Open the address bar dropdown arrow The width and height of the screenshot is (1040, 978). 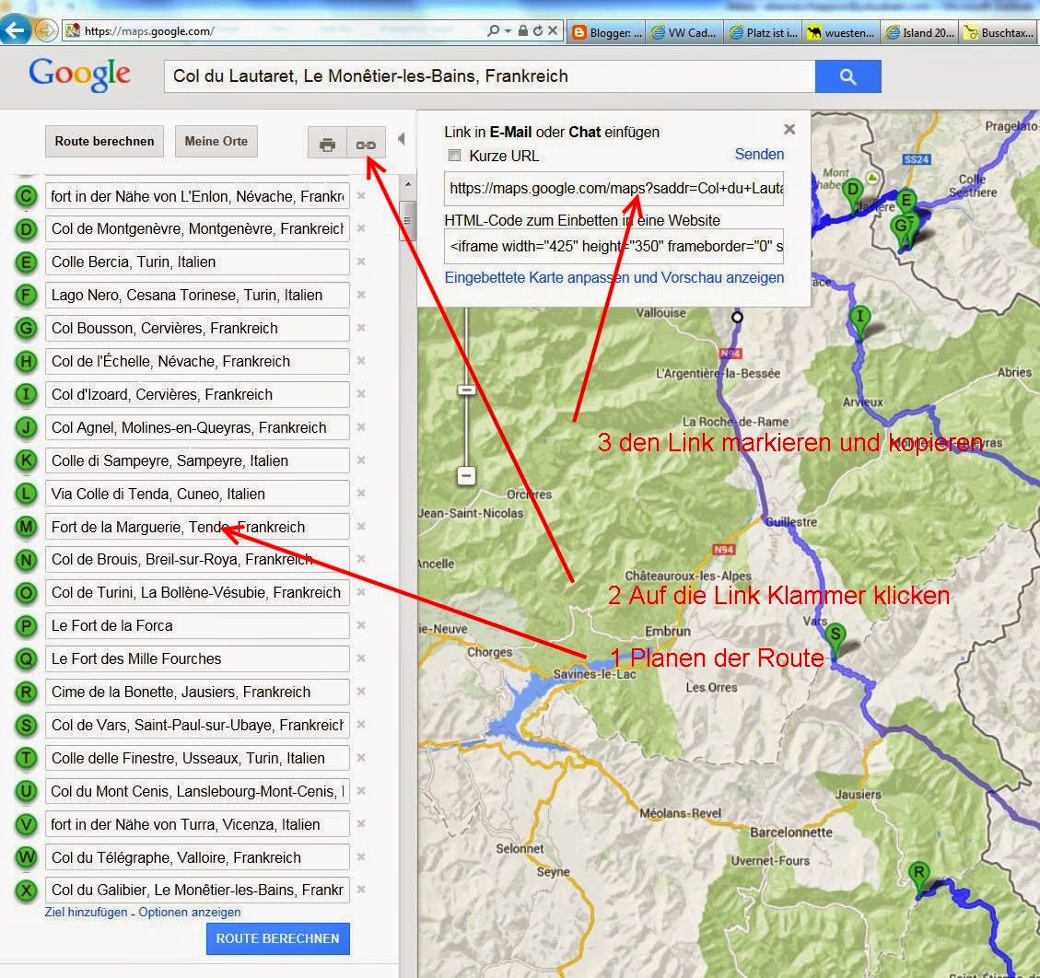click(508, 31)
